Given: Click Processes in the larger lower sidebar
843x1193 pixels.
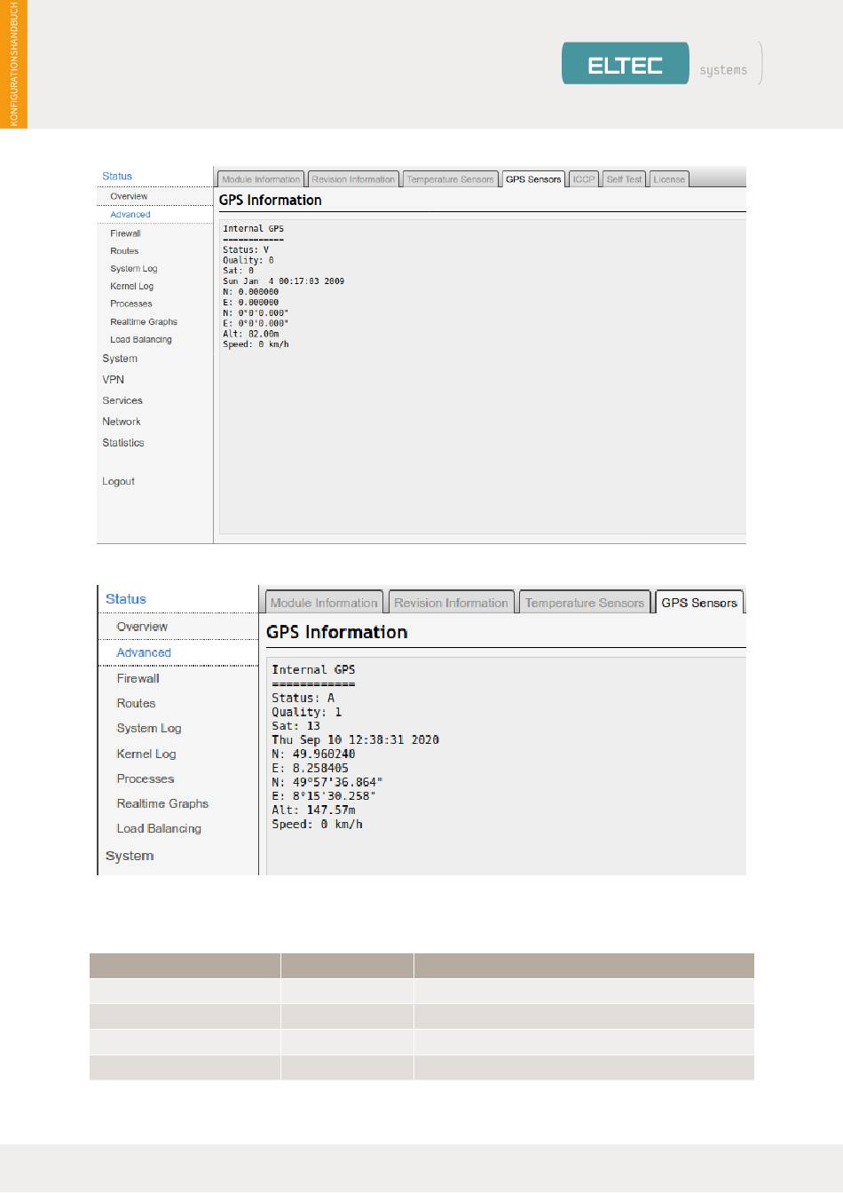Looking at the screenshot, I should tap(145, 778).
